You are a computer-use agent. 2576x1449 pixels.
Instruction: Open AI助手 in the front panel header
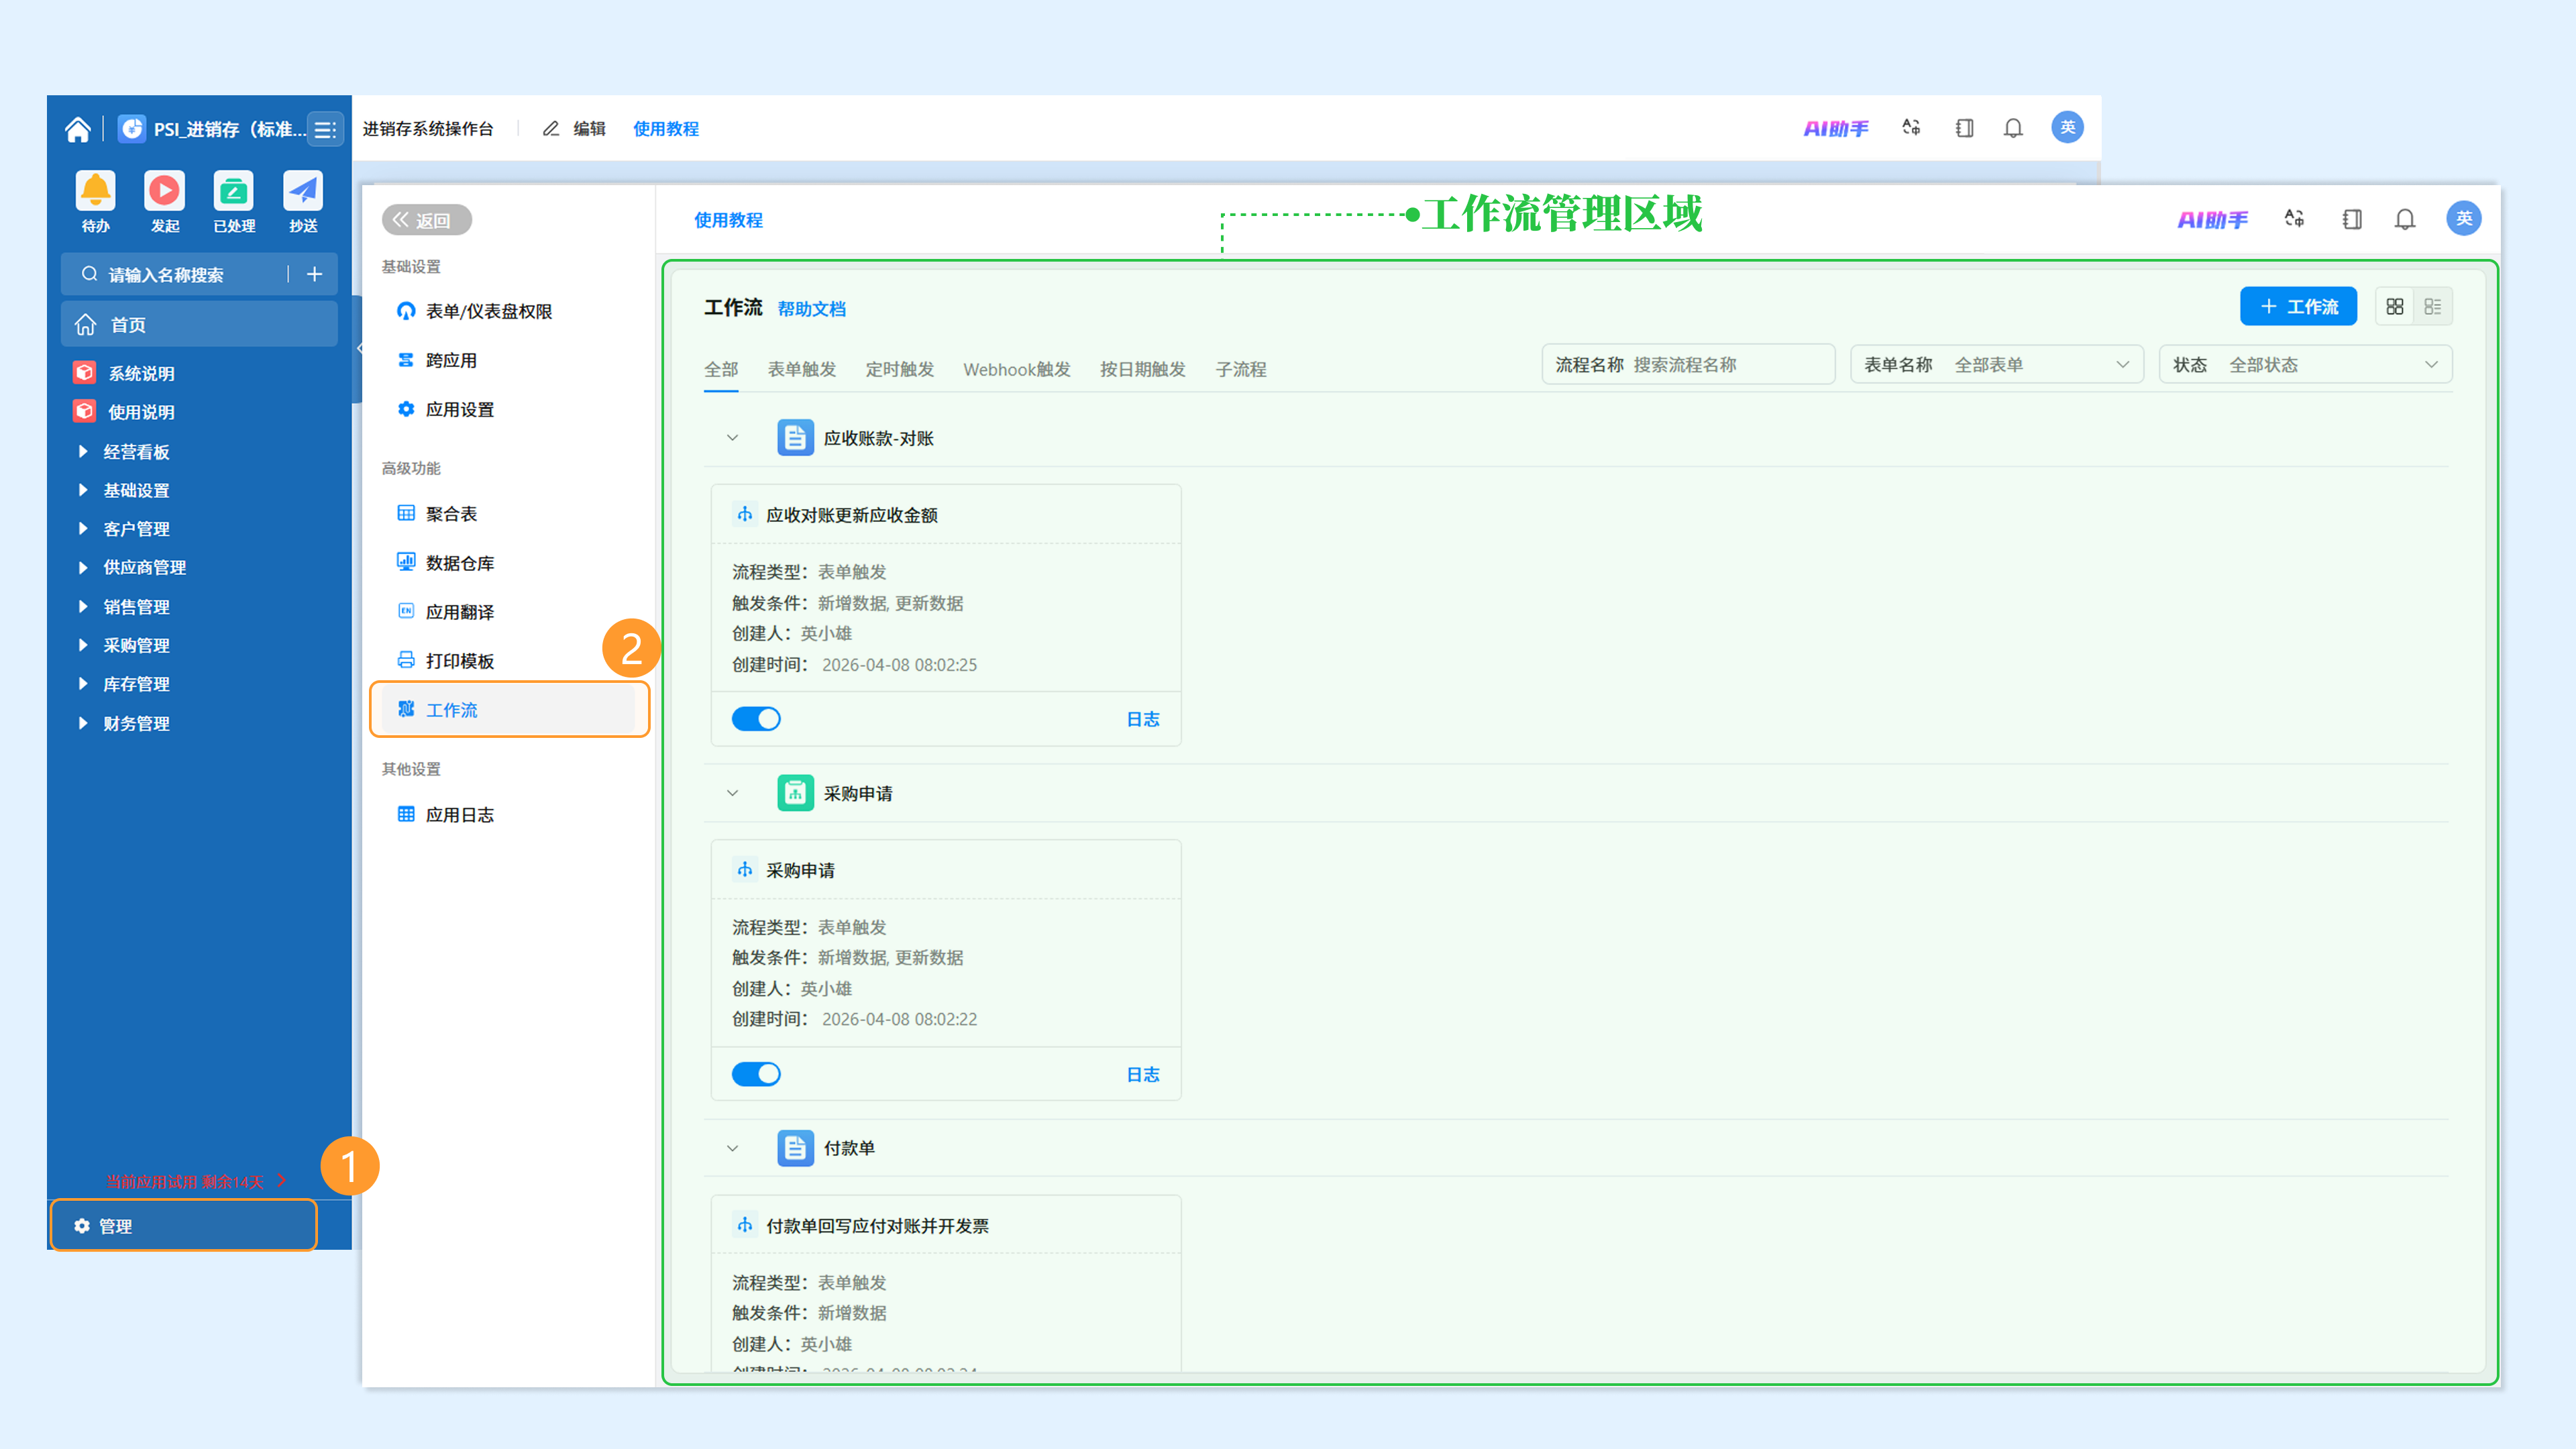tap(2212, 219)
